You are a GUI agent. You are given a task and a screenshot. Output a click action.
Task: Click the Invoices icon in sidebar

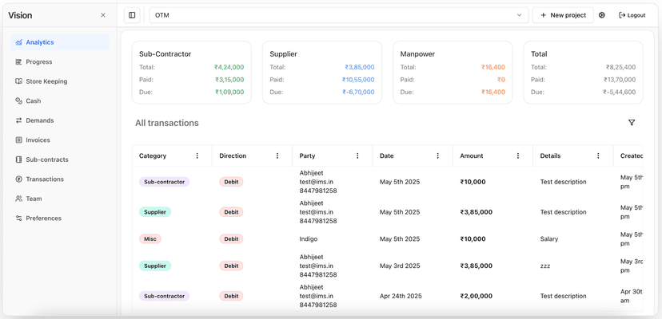click(x=18, y=140)
